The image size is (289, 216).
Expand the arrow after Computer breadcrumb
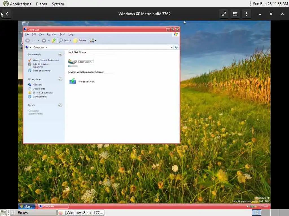coord(47,47)
